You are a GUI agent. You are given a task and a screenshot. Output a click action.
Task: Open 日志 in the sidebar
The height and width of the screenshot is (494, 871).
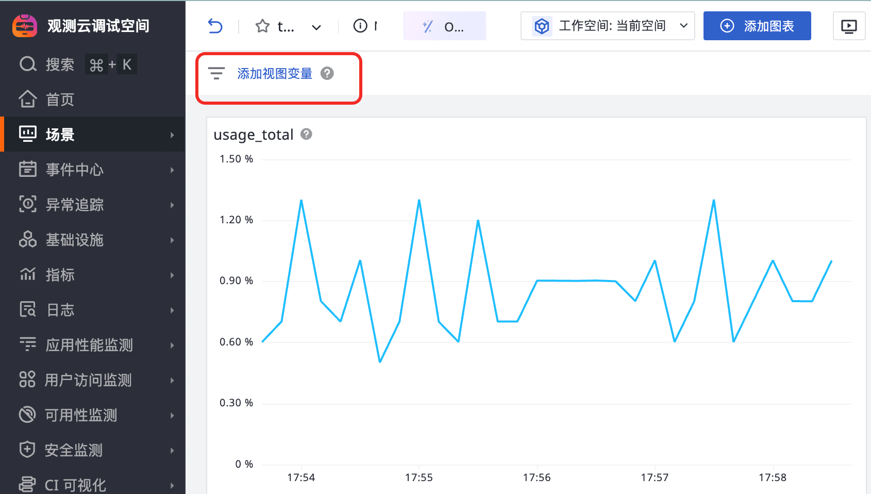60,310
